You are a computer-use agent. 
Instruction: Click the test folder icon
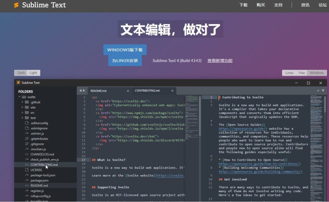(27, 118)
